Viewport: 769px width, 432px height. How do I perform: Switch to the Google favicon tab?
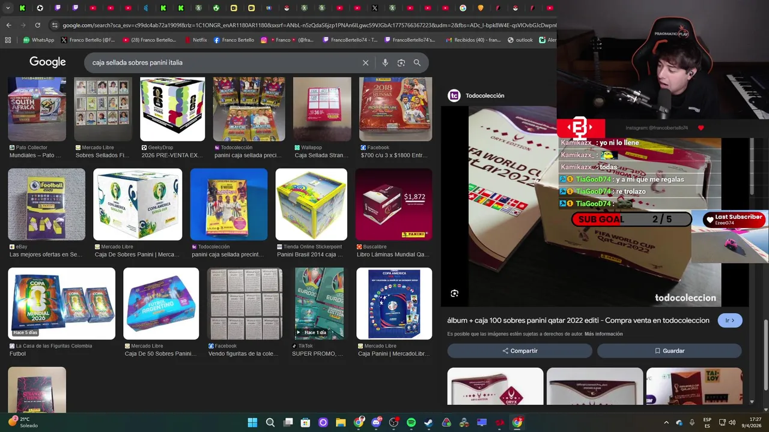(x=463, y=8)
